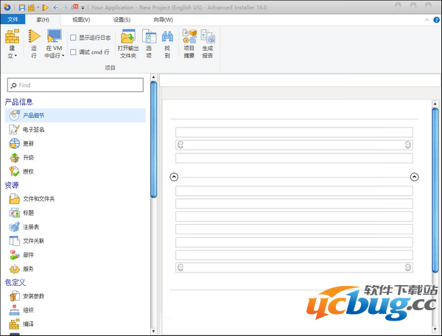
Task: Click the 选项 (Options) ribbon icon
Action: (149, 37)
